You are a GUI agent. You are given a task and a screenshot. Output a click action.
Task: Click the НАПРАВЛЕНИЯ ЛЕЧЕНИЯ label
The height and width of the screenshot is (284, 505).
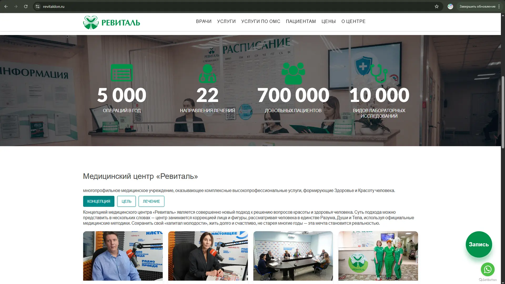207,110
